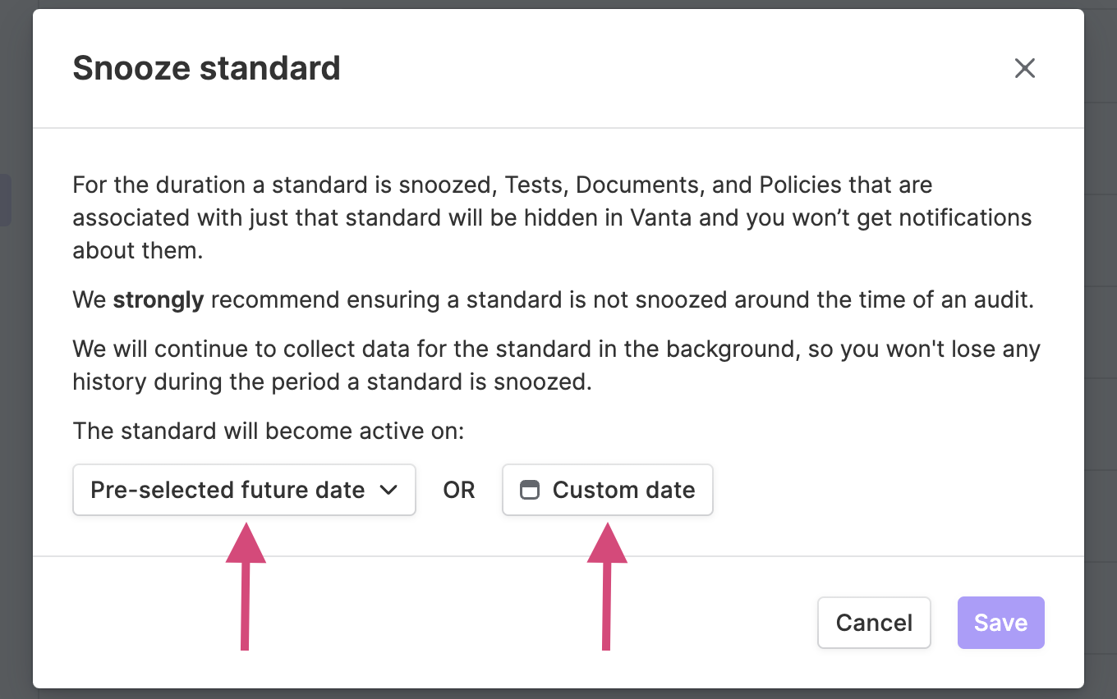Click the sentence mentioning an audit
Screen dimensions: 1117x699
click(x=553, y=300)
